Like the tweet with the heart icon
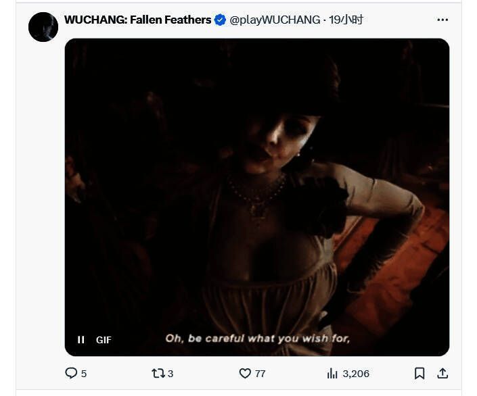 point(246,373)
